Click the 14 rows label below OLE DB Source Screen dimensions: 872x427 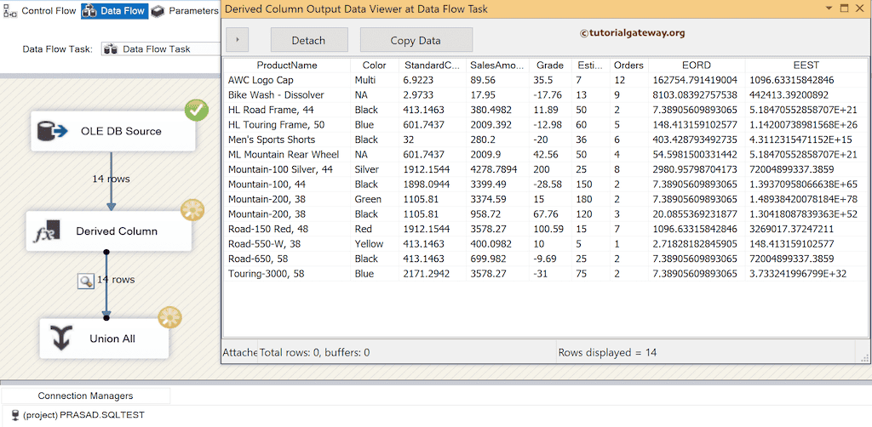point(112,179)
